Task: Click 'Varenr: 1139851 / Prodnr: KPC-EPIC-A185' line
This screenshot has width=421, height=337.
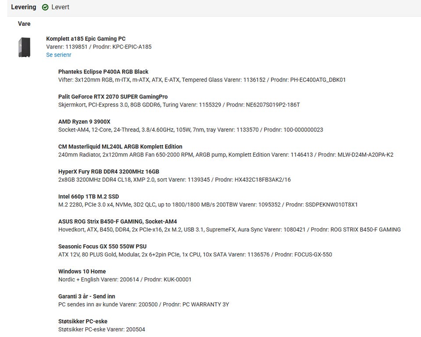Action: [x=99, y=47]
